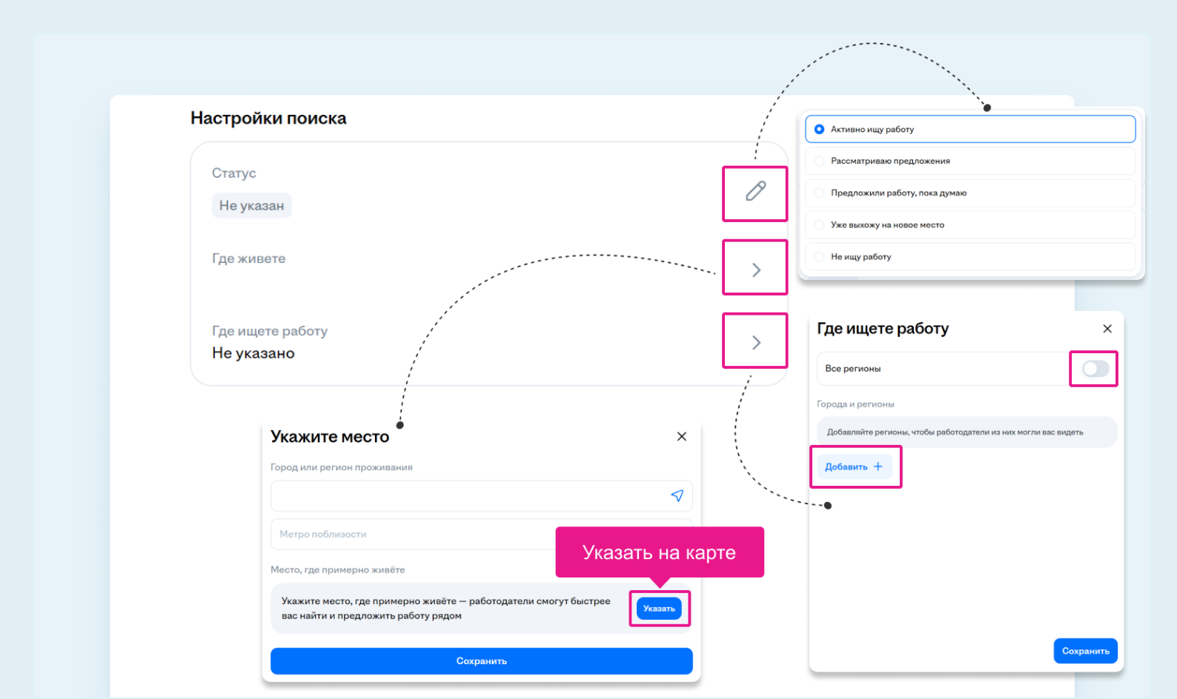Close the Где ищете работу dialog
The width and height of the screenshot is (1177, 699).
pyautogui.click(x=1107, y=329)
